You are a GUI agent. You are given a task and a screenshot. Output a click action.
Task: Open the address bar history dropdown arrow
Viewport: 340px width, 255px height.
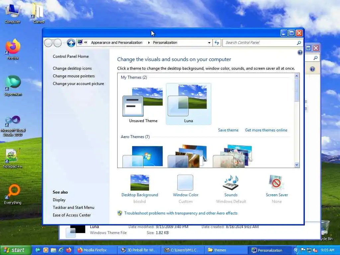click(209, 43)
